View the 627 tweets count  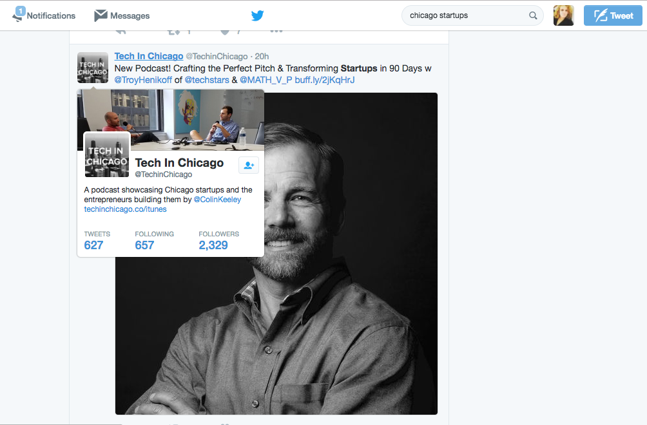click(x=93, y=245)
